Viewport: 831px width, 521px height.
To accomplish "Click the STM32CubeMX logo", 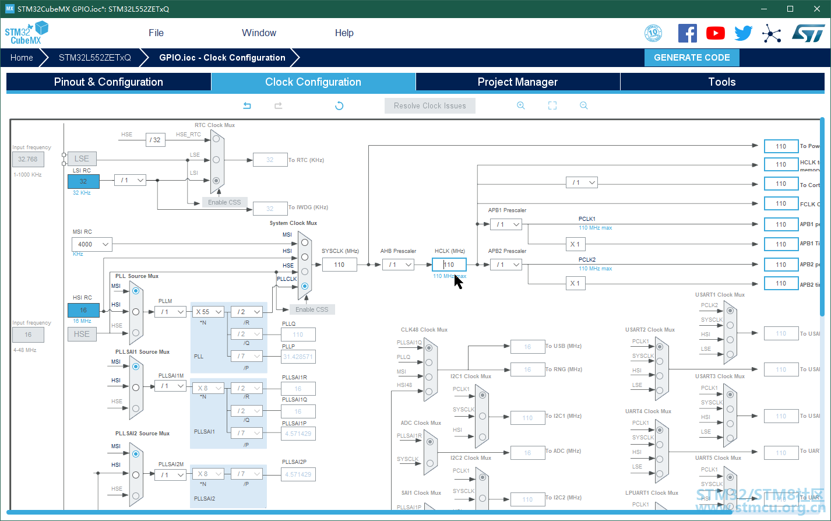I will pos(26,33).
